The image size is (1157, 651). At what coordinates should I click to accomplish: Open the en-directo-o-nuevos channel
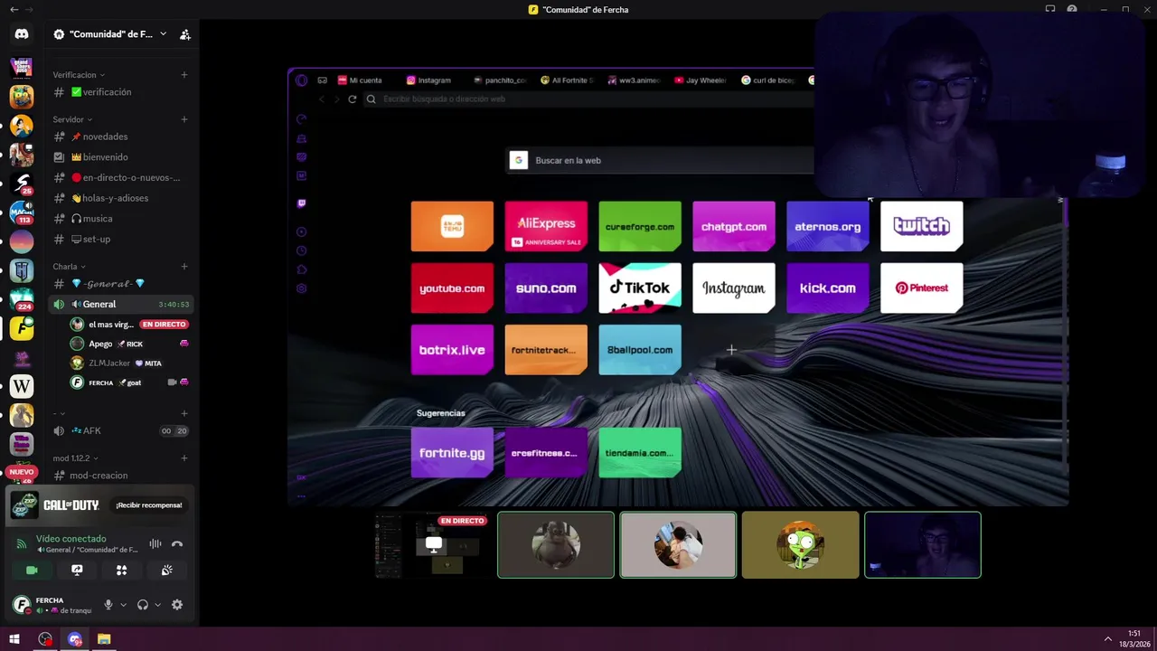(x=121, y=178)
